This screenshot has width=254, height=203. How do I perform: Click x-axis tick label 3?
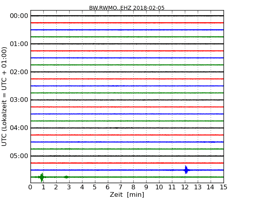click(x=69, y=187)
